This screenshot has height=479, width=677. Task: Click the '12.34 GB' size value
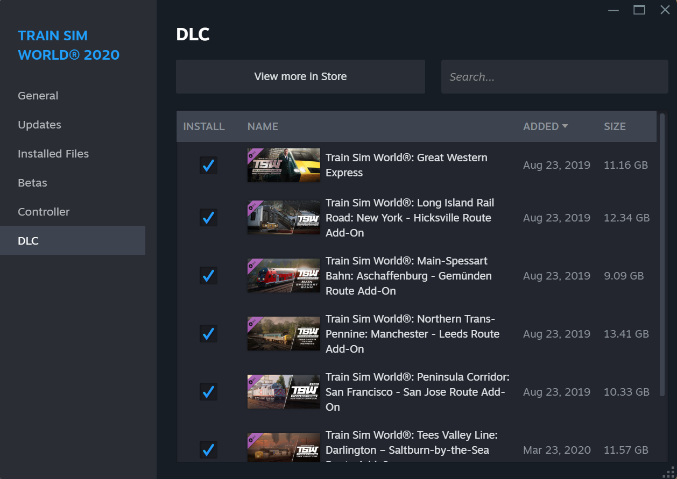627,218
